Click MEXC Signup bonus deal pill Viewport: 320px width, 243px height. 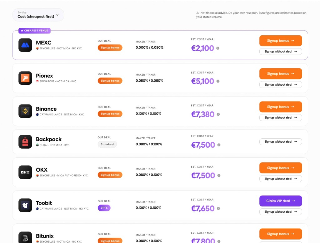(110, 48)
